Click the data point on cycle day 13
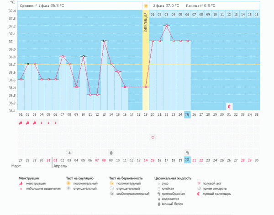The image size is (274, 215). 104,41
